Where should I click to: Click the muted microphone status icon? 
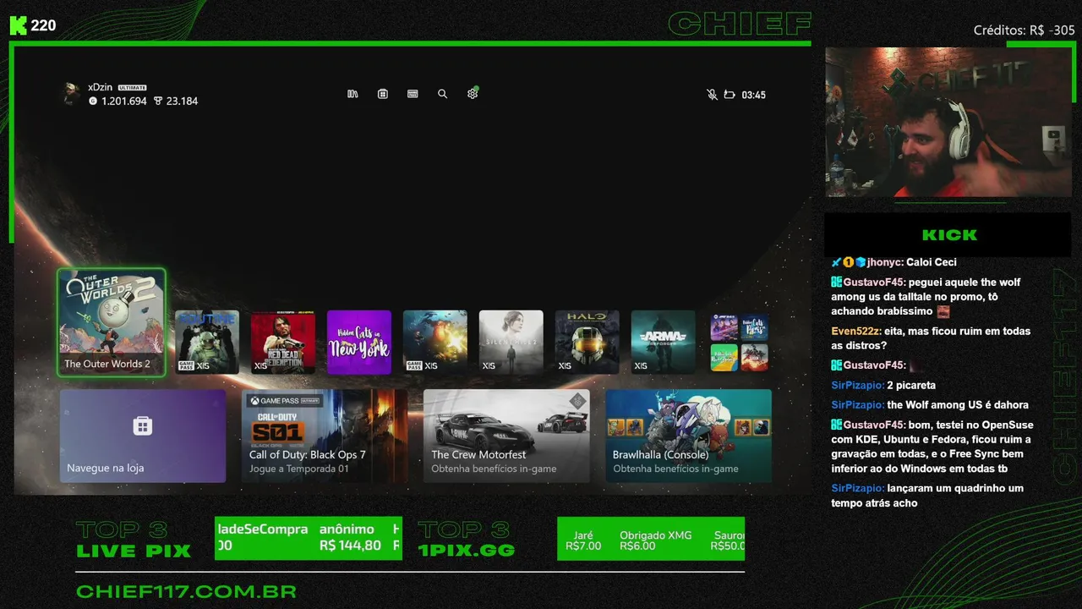[x=712, y=95]
